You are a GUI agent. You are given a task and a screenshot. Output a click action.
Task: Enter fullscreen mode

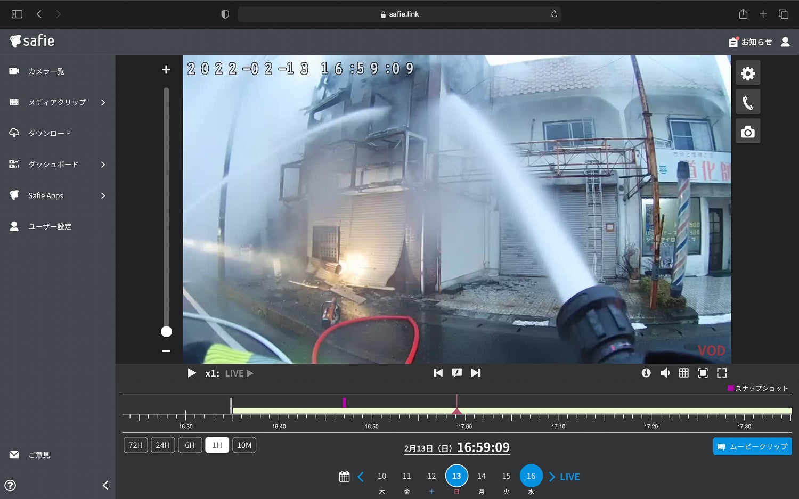(x=722, y=373)
